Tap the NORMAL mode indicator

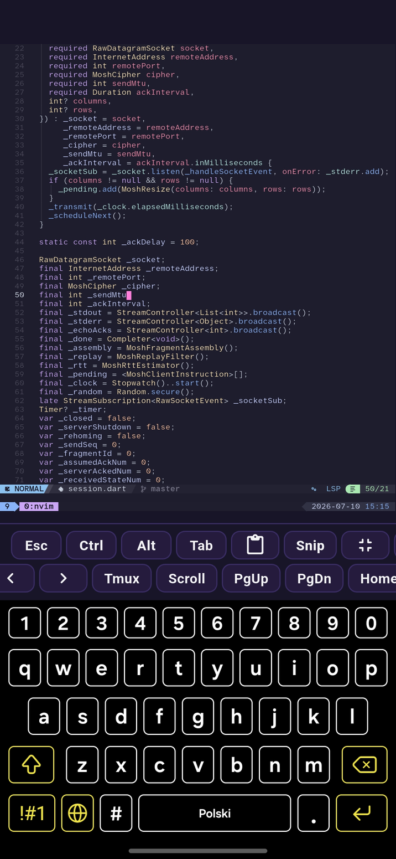click(24, 489)
